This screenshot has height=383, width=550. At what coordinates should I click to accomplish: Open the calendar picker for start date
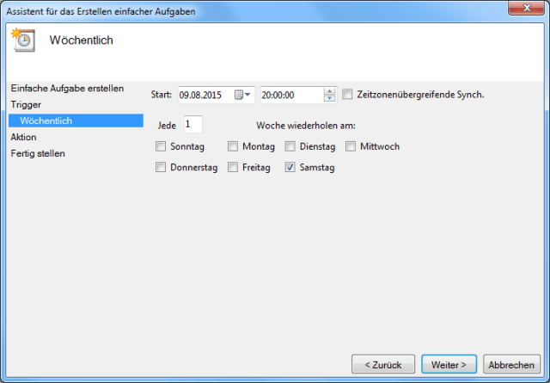(x=243, y=95)
